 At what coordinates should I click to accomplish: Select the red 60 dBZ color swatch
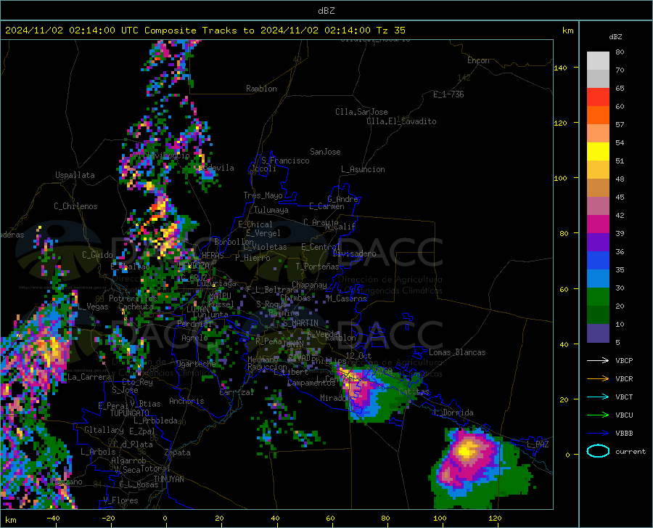[x=598, y=97]
